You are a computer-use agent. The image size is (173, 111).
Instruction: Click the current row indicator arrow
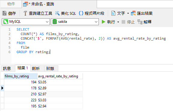coord(2,88)
